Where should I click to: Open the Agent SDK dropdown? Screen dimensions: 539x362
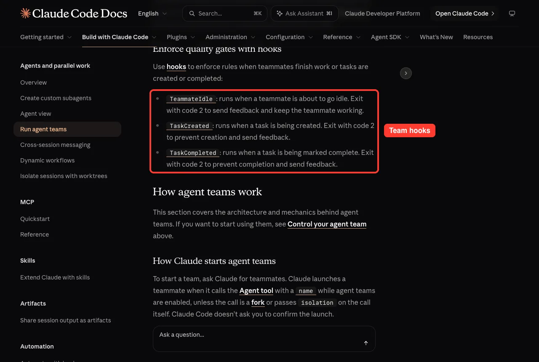tap(390, 37)
